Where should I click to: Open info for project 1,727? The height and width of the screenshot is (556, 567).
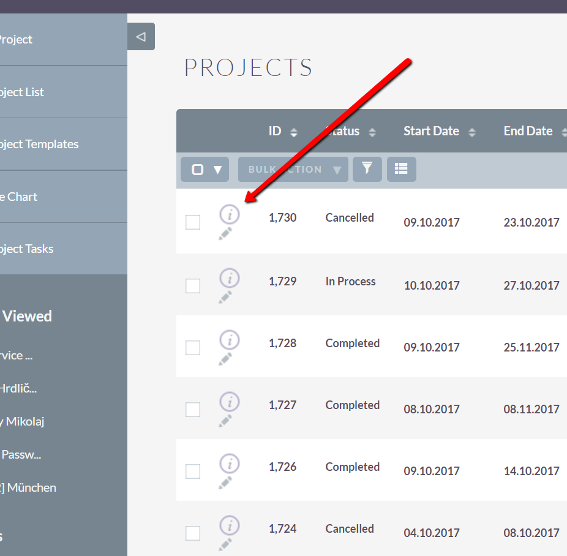(230, 402)
